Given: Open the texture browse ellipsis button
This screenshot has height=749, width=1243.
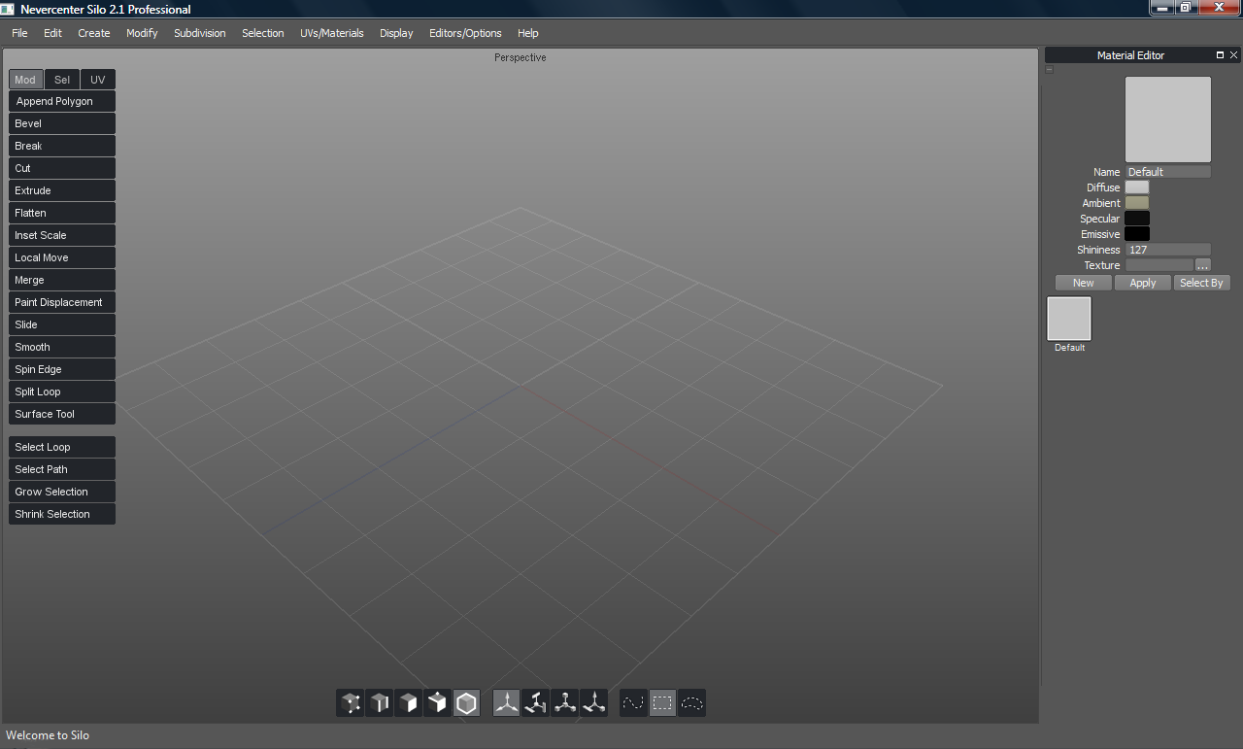Looking at the screenshot, I should click(1202, 265).
